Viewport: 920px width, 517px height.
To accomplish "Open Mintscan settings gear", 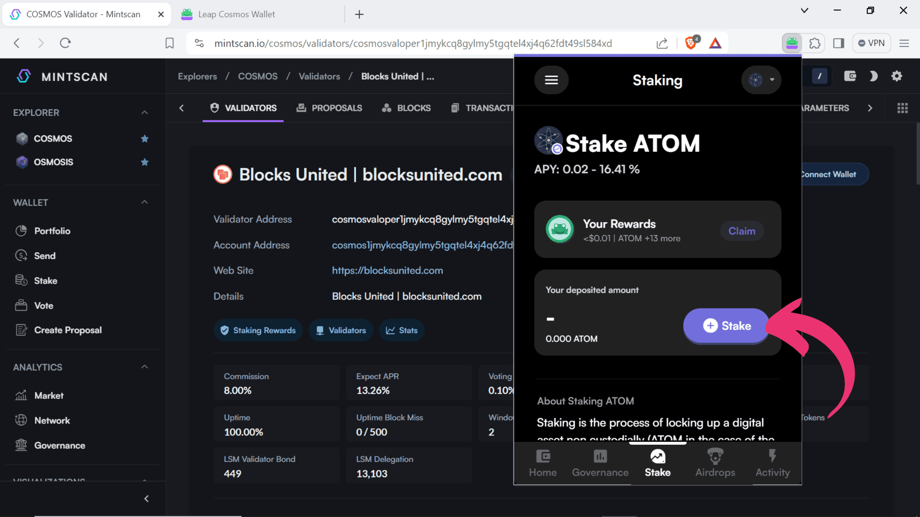I will pos(897,76).
